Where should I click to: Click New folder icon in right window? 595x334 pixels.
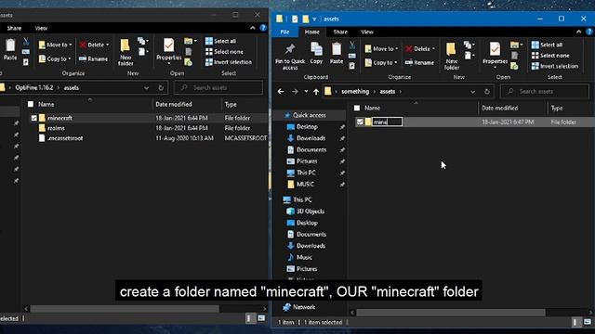coord(451,56)
